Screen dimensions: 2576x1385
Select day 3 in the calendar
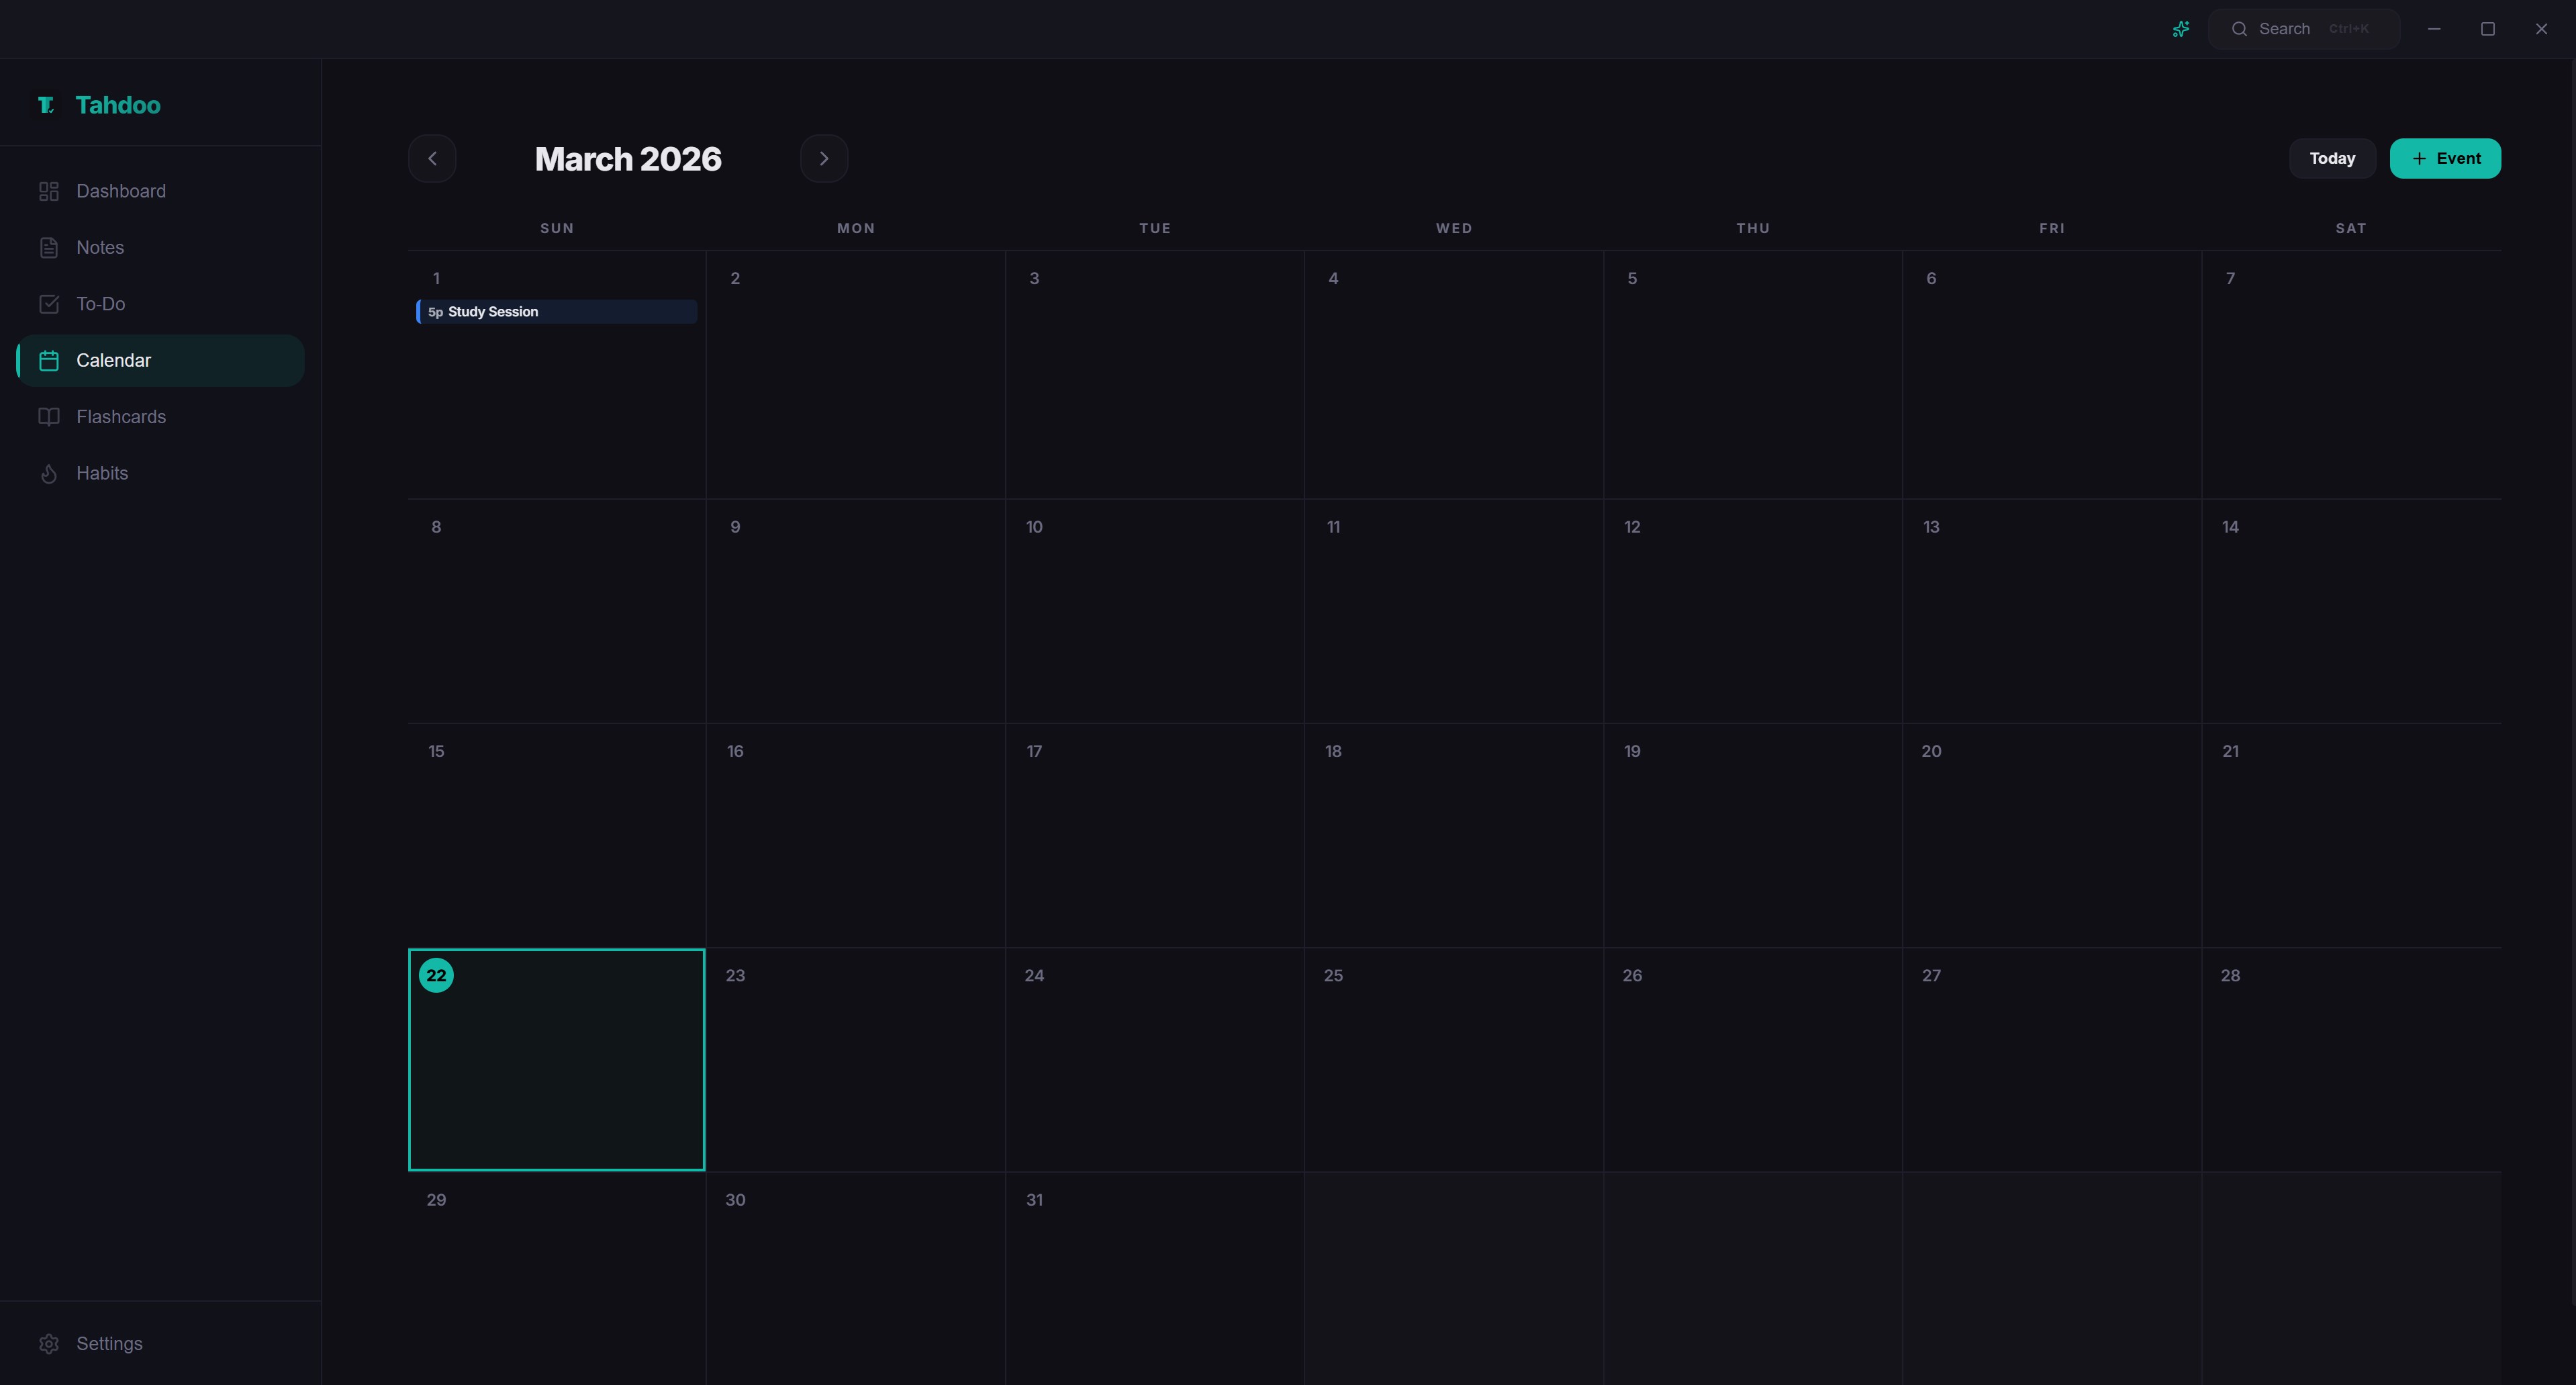(1154, 374)
